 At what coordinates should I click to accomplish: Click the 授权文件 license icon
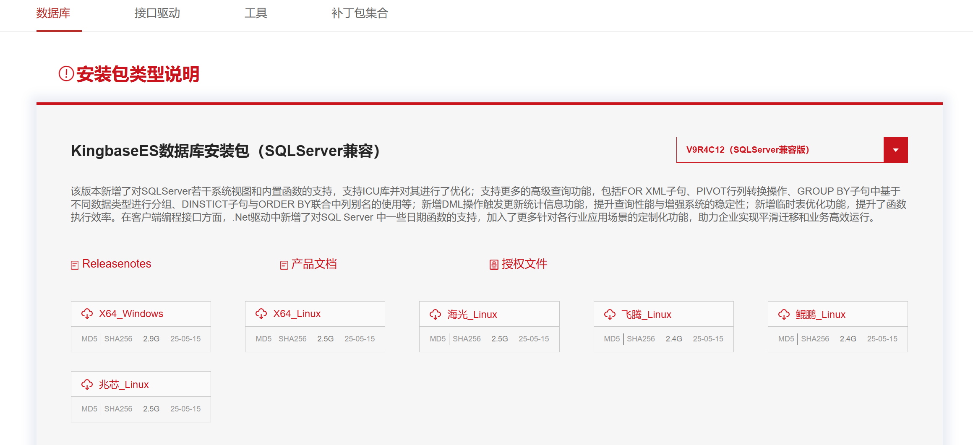[x=494, y=265]
